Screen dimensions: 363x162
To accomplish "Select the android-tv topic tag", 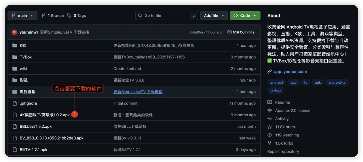I will (337, 83).
